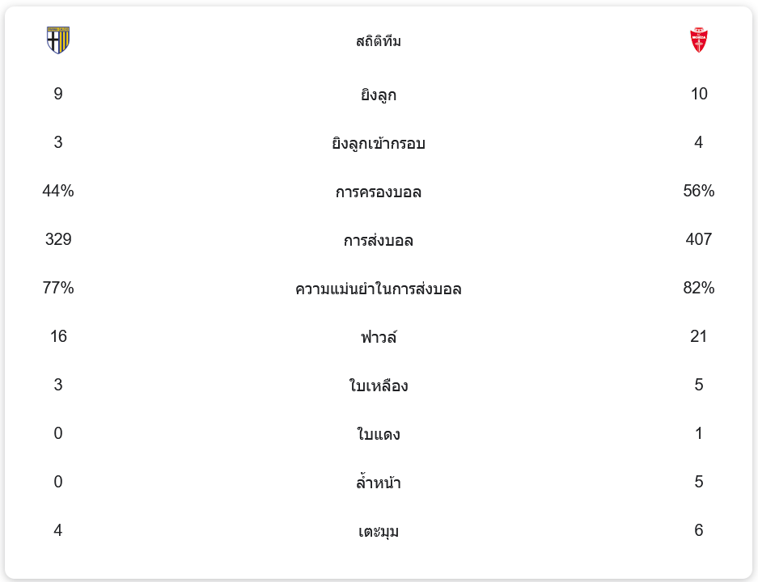758x582 pixels.
Task: Select the ใบแดง red card label
Action: [x=379, y=435]
